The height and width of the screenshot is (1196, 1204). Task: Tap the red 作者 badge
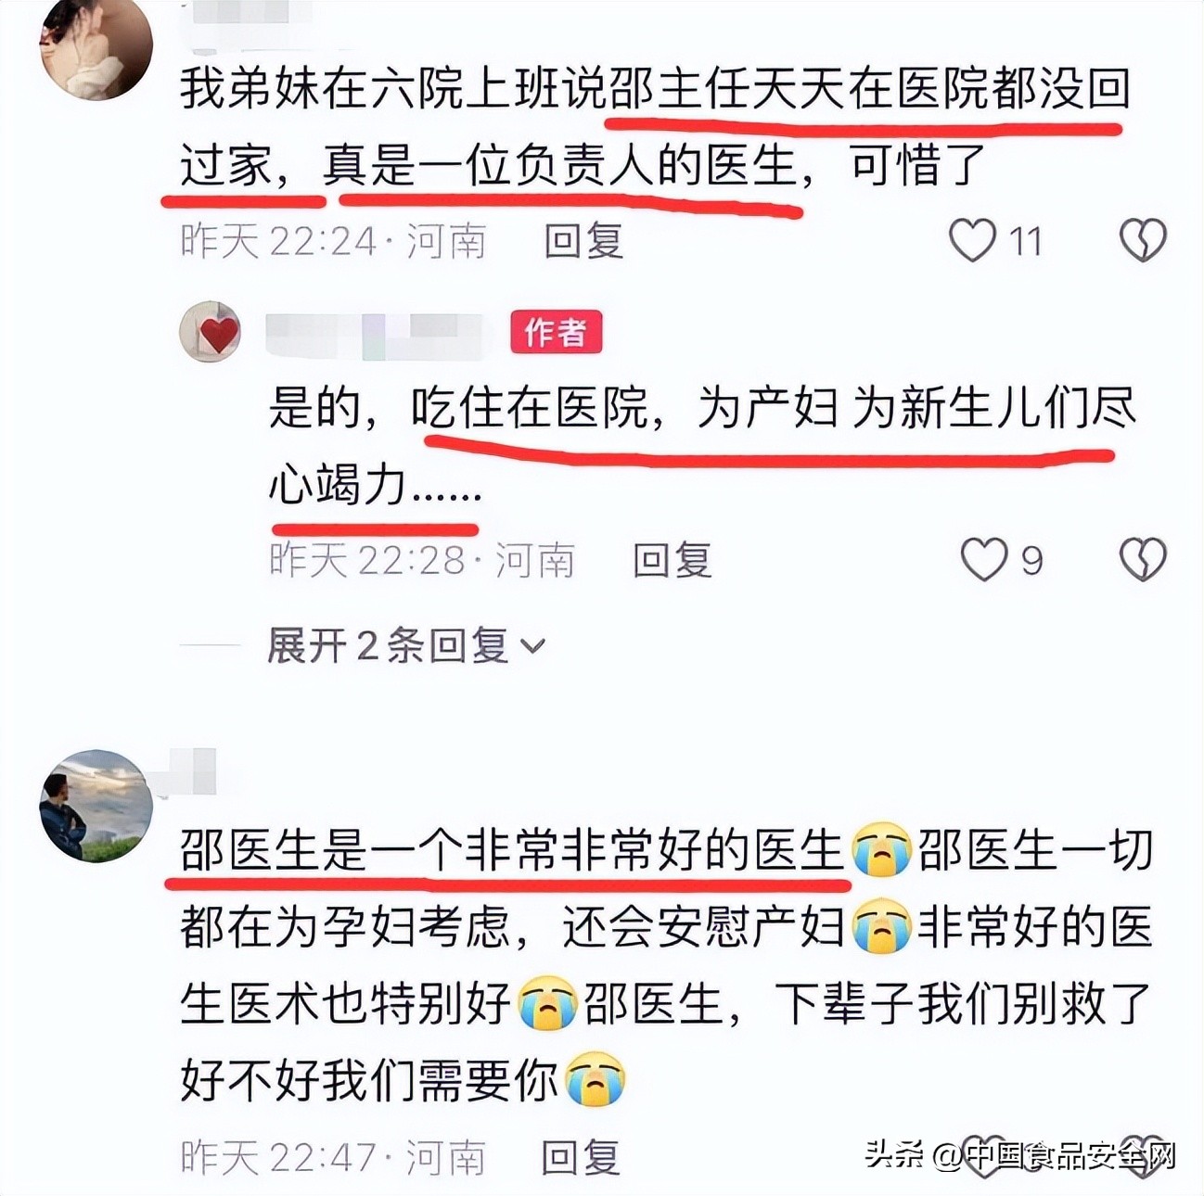point(556,332)
